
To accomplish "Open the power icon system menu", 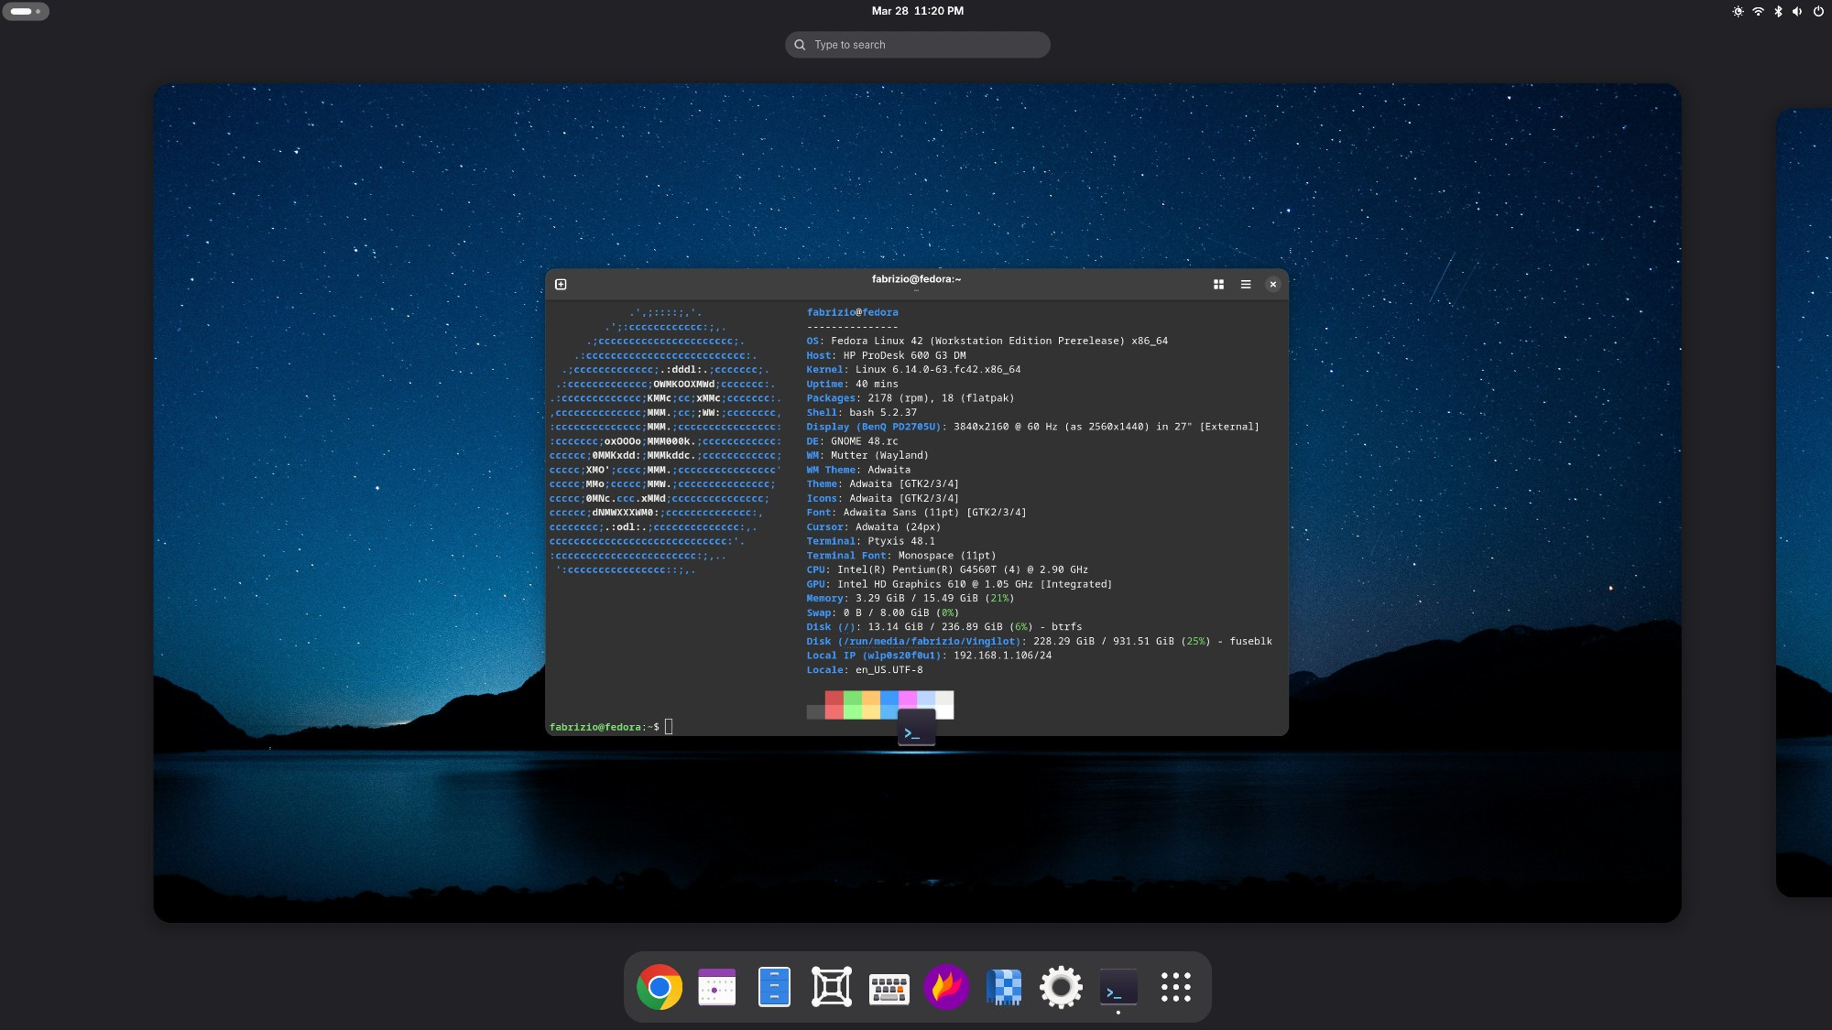I will (x=1818, y=11).
